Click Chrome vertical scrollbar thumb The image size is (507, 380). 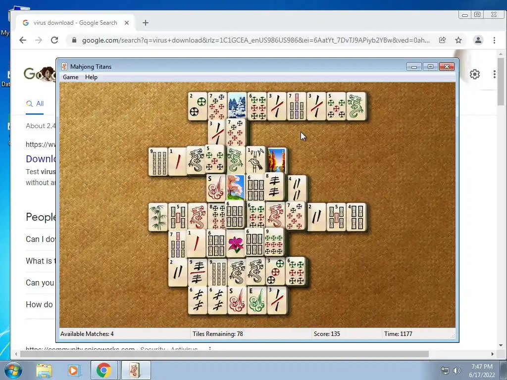pyautogui.click(x=501, y=82)
